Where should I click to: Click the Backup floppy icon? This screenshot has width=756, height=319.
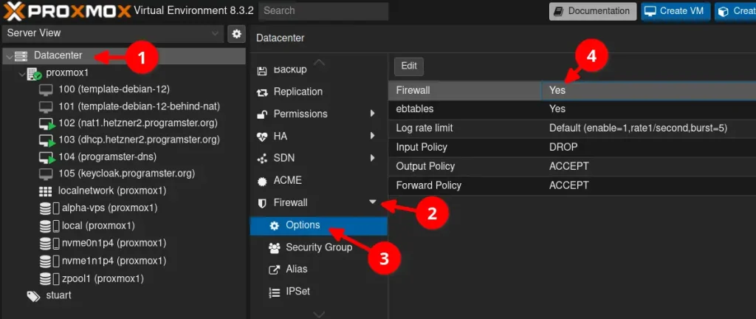point(262,71)
